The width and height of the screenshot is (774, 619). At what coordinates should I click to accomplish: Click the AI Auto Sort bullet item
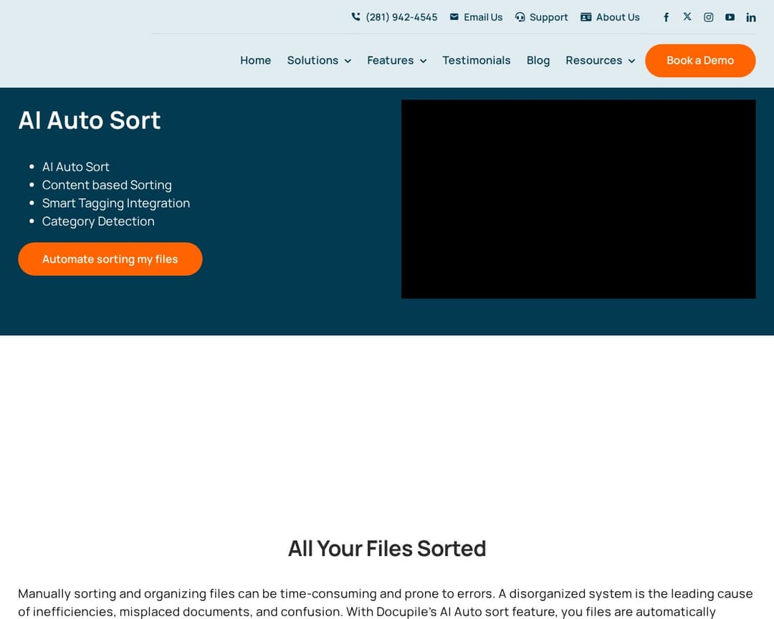click(x=75, y=167)
